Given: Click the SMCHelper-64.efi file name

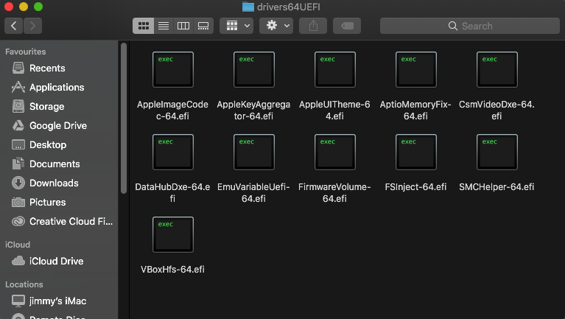Looking at the screenshot, I should [x=496, y=187].
